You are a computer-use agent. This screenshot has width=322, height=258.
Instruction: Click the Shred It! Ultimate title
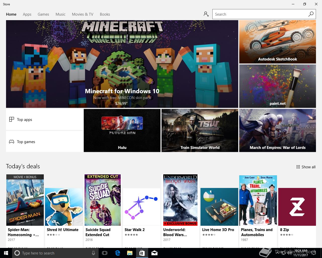click(63, 230)
